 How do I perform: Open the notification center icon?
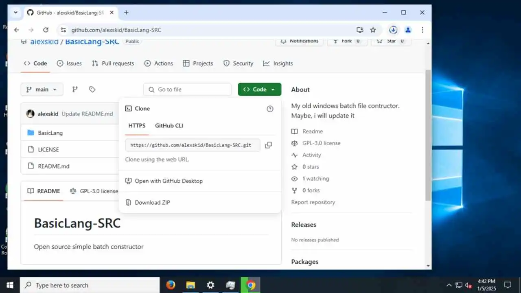[x=508, y=285]
